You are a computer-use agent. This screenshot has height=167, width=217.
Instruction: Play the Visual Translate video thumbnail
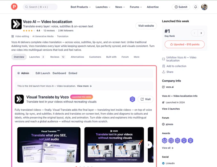(49, 145)
